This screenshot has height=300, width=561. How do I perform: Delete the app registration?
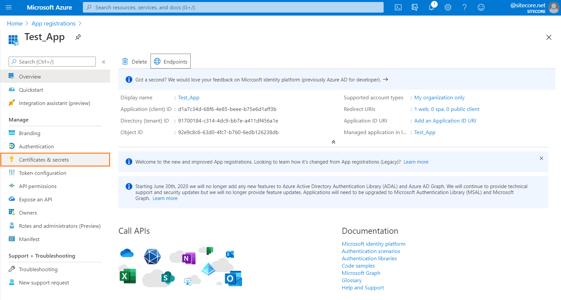coord(135,62)
